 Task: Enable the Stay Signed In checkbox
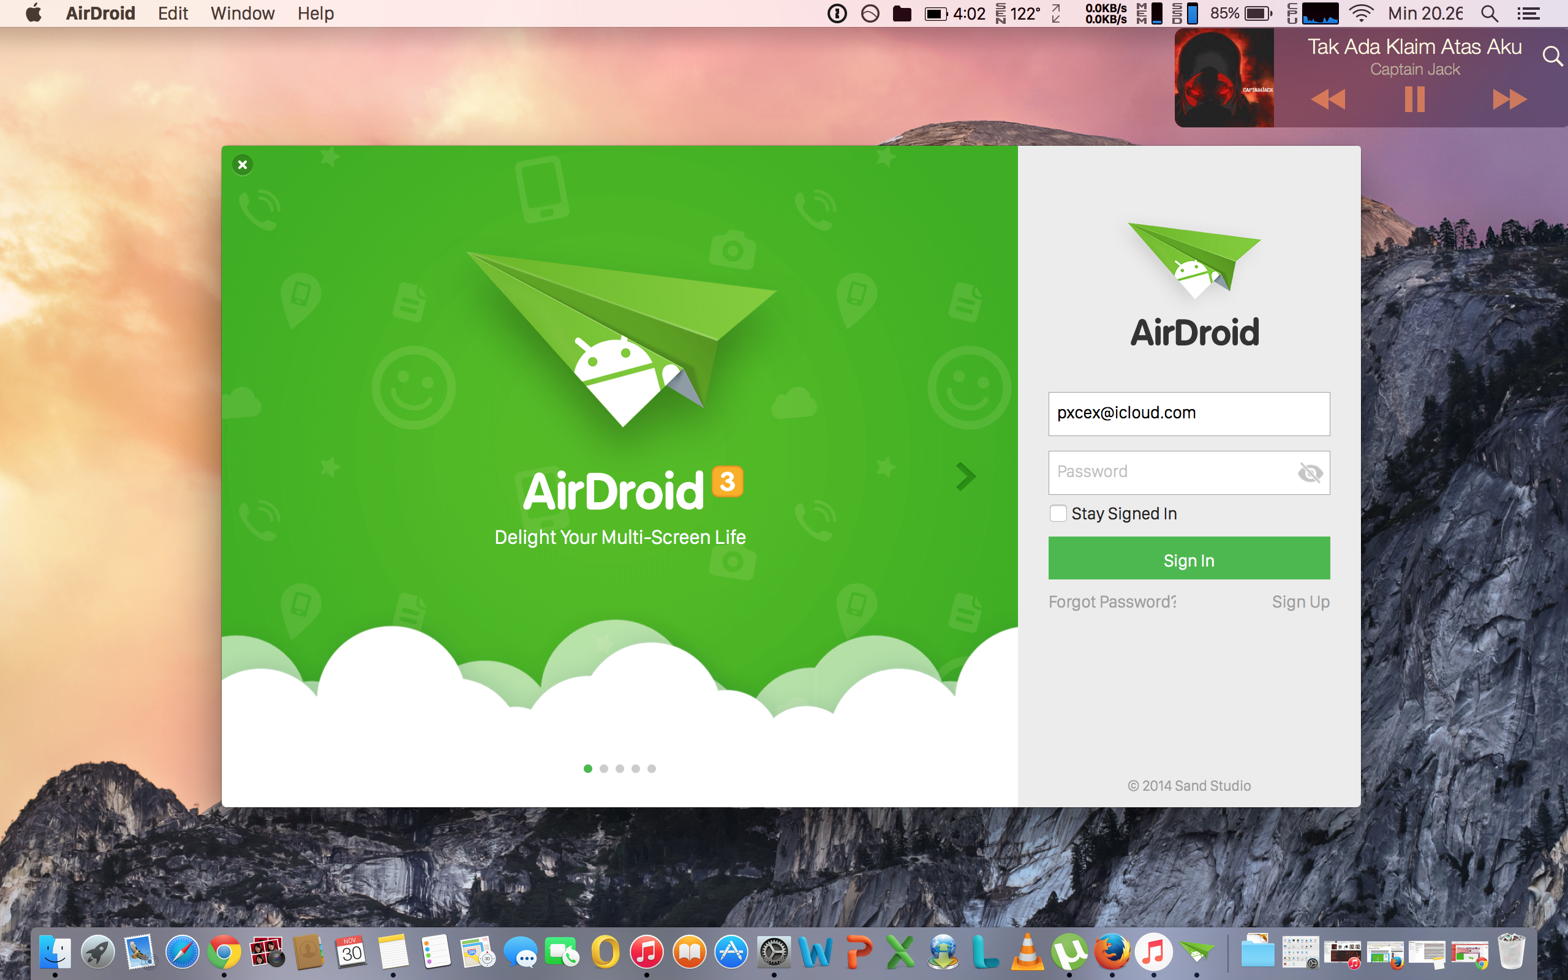click(1058, 513)
